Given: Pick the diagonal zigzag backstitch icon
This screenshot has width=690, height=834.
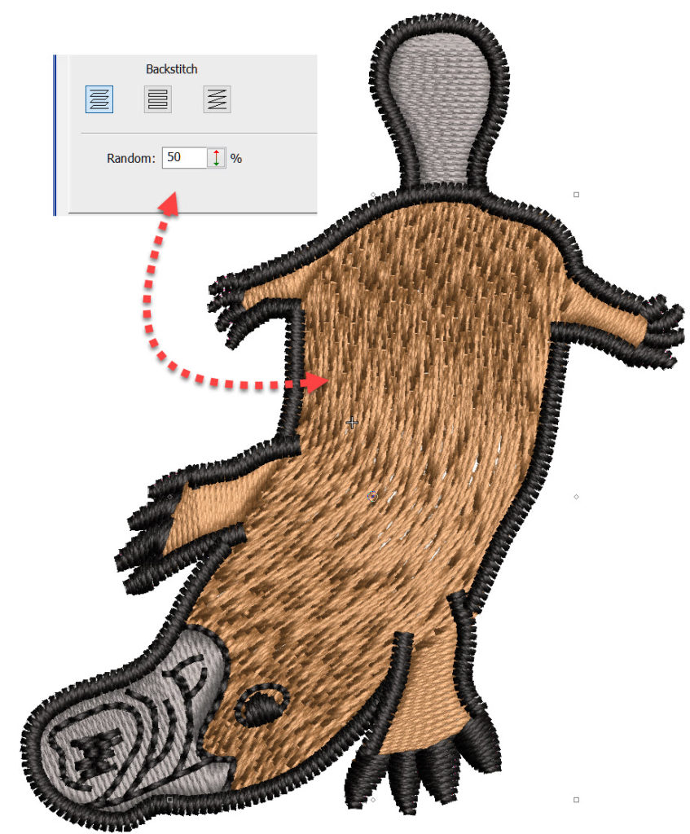Looking at the screenshot, I should (x=217, y=99).
